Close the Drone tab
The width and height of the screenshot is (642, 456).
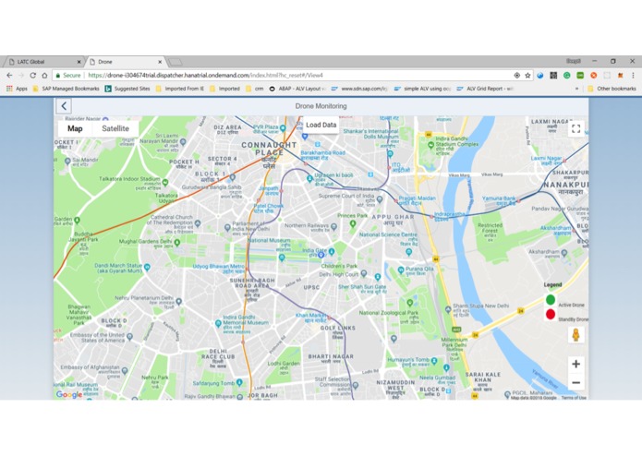(x=160, y=62)
